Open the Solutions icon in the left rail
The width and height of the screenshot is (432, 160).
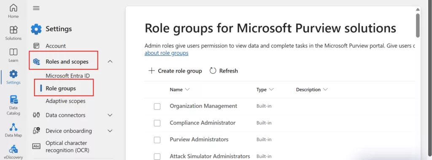click(13, 30)
